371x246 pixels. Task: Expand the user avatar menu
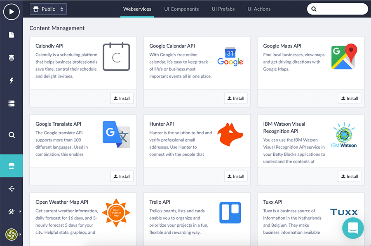click(x=20, y=235)
